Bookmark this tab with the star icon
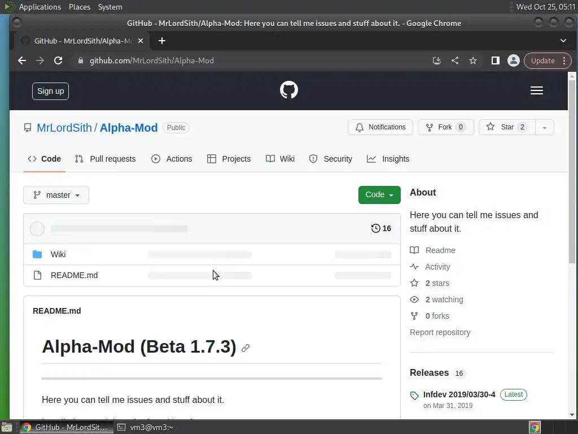 (473, 60)
